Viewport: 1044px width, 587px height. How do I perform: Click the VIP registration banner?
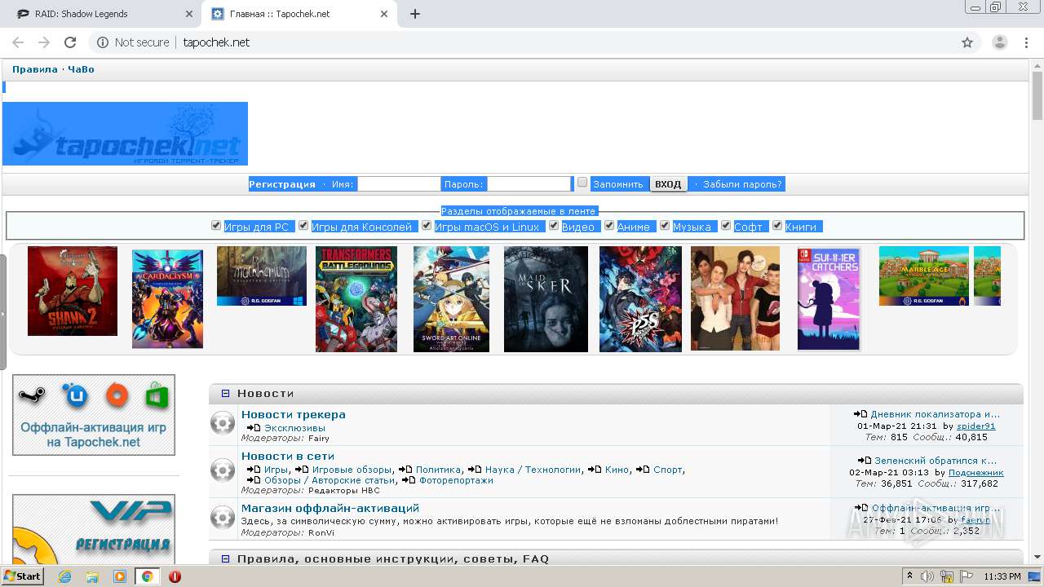point(94,528)
